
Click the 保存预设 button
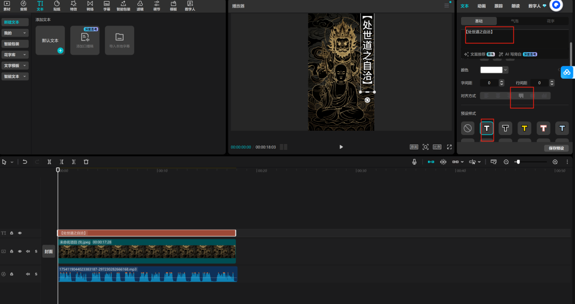point(556,148)
